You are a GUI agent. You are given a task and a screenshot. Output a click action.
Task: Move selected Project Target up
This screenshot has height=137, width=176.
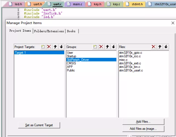55,47
